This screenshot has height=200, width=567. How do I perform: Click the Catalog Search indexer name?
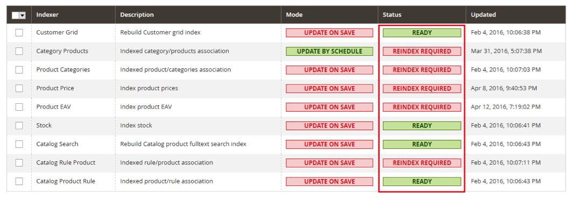pyautogui.click(x=57, y=144)
